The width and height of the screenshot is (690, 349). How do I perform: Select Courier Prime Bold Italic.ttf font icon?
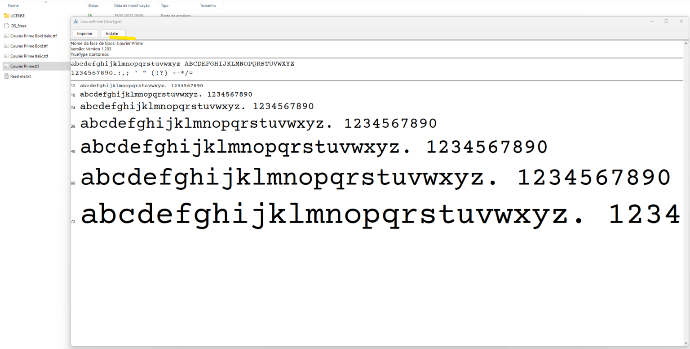(6, 36)
